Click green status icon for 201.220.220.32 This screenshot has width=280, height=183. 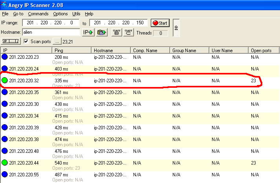[5, 80]
